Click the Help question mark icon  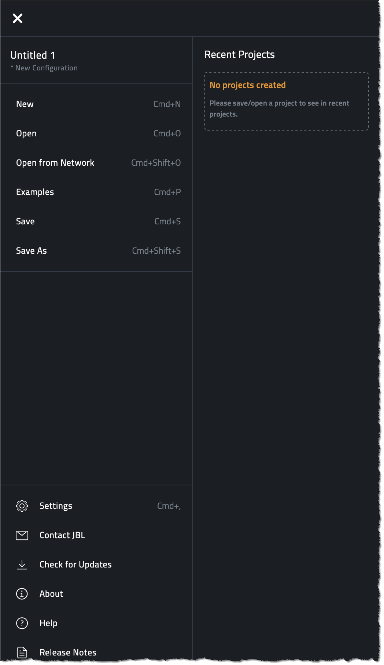coord(22,623)
